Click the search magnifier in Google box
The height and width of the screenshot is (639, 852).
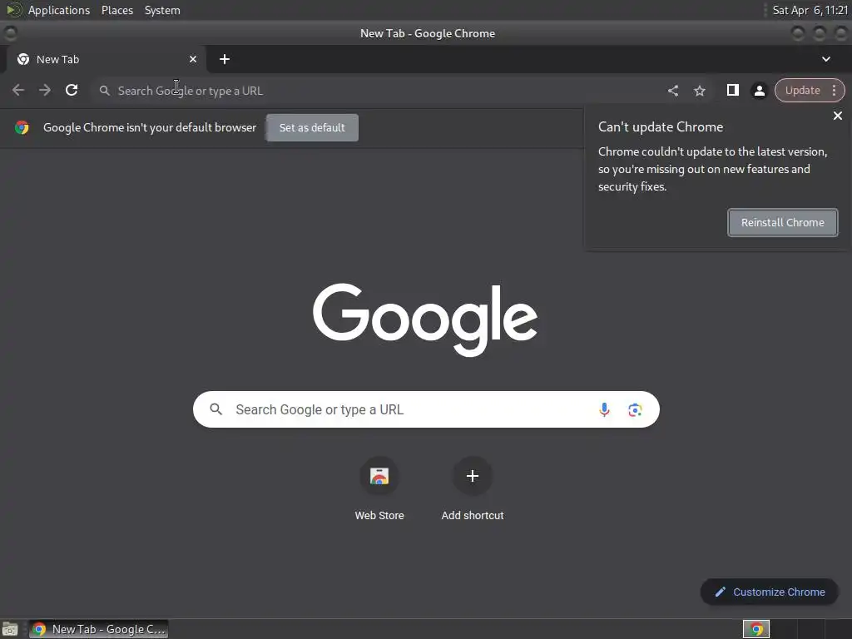215,409
